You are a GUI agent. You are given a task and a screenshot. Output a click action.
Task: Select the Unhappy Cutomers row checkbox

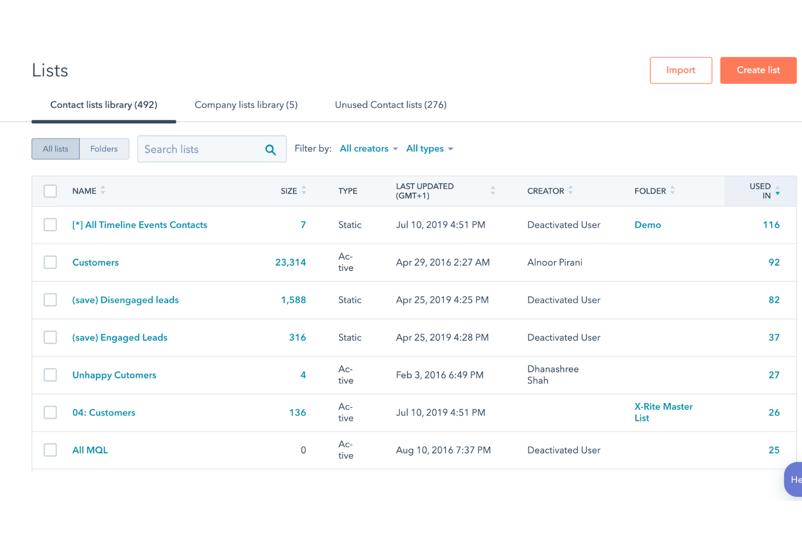coord(50,375)
